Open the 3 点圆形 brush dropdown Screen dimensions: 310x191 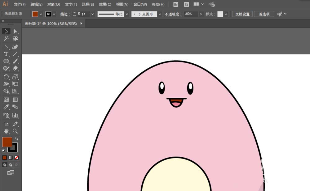point(160,14)
